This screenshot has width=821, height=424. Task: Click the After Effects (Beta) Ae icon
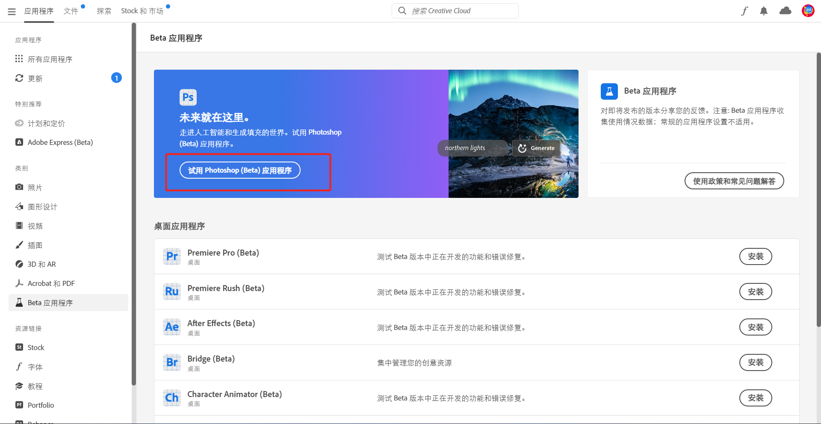(x=172, y=327)
